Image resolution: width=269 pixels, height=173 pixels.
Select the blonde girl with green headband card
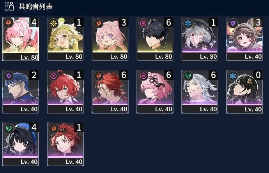(x=65, y=39)
